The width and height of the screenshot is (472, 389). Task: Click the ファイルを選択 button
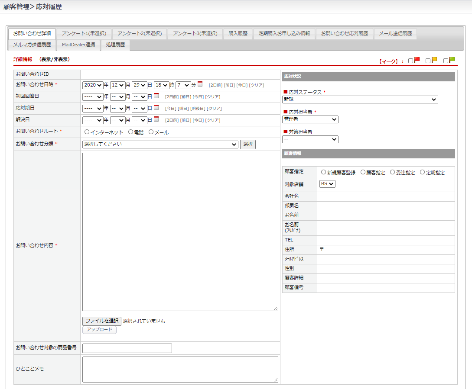[101, 321]
